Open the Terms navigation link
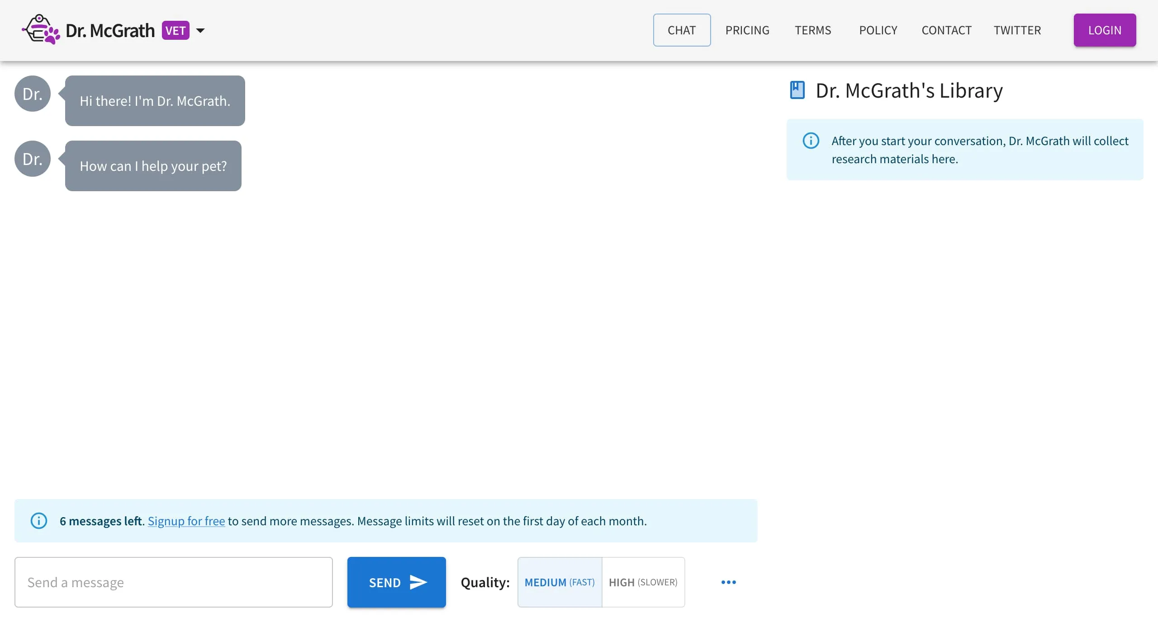Screen dimensions: 1158x622 (x=813, y=30)
